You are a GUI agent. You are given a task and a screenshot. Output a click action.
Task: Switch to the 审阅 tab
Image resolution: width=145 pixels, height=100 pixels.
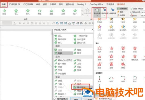pos(38,4)
